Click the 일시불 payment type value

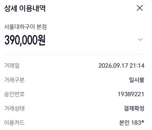(x=136, y=80)
